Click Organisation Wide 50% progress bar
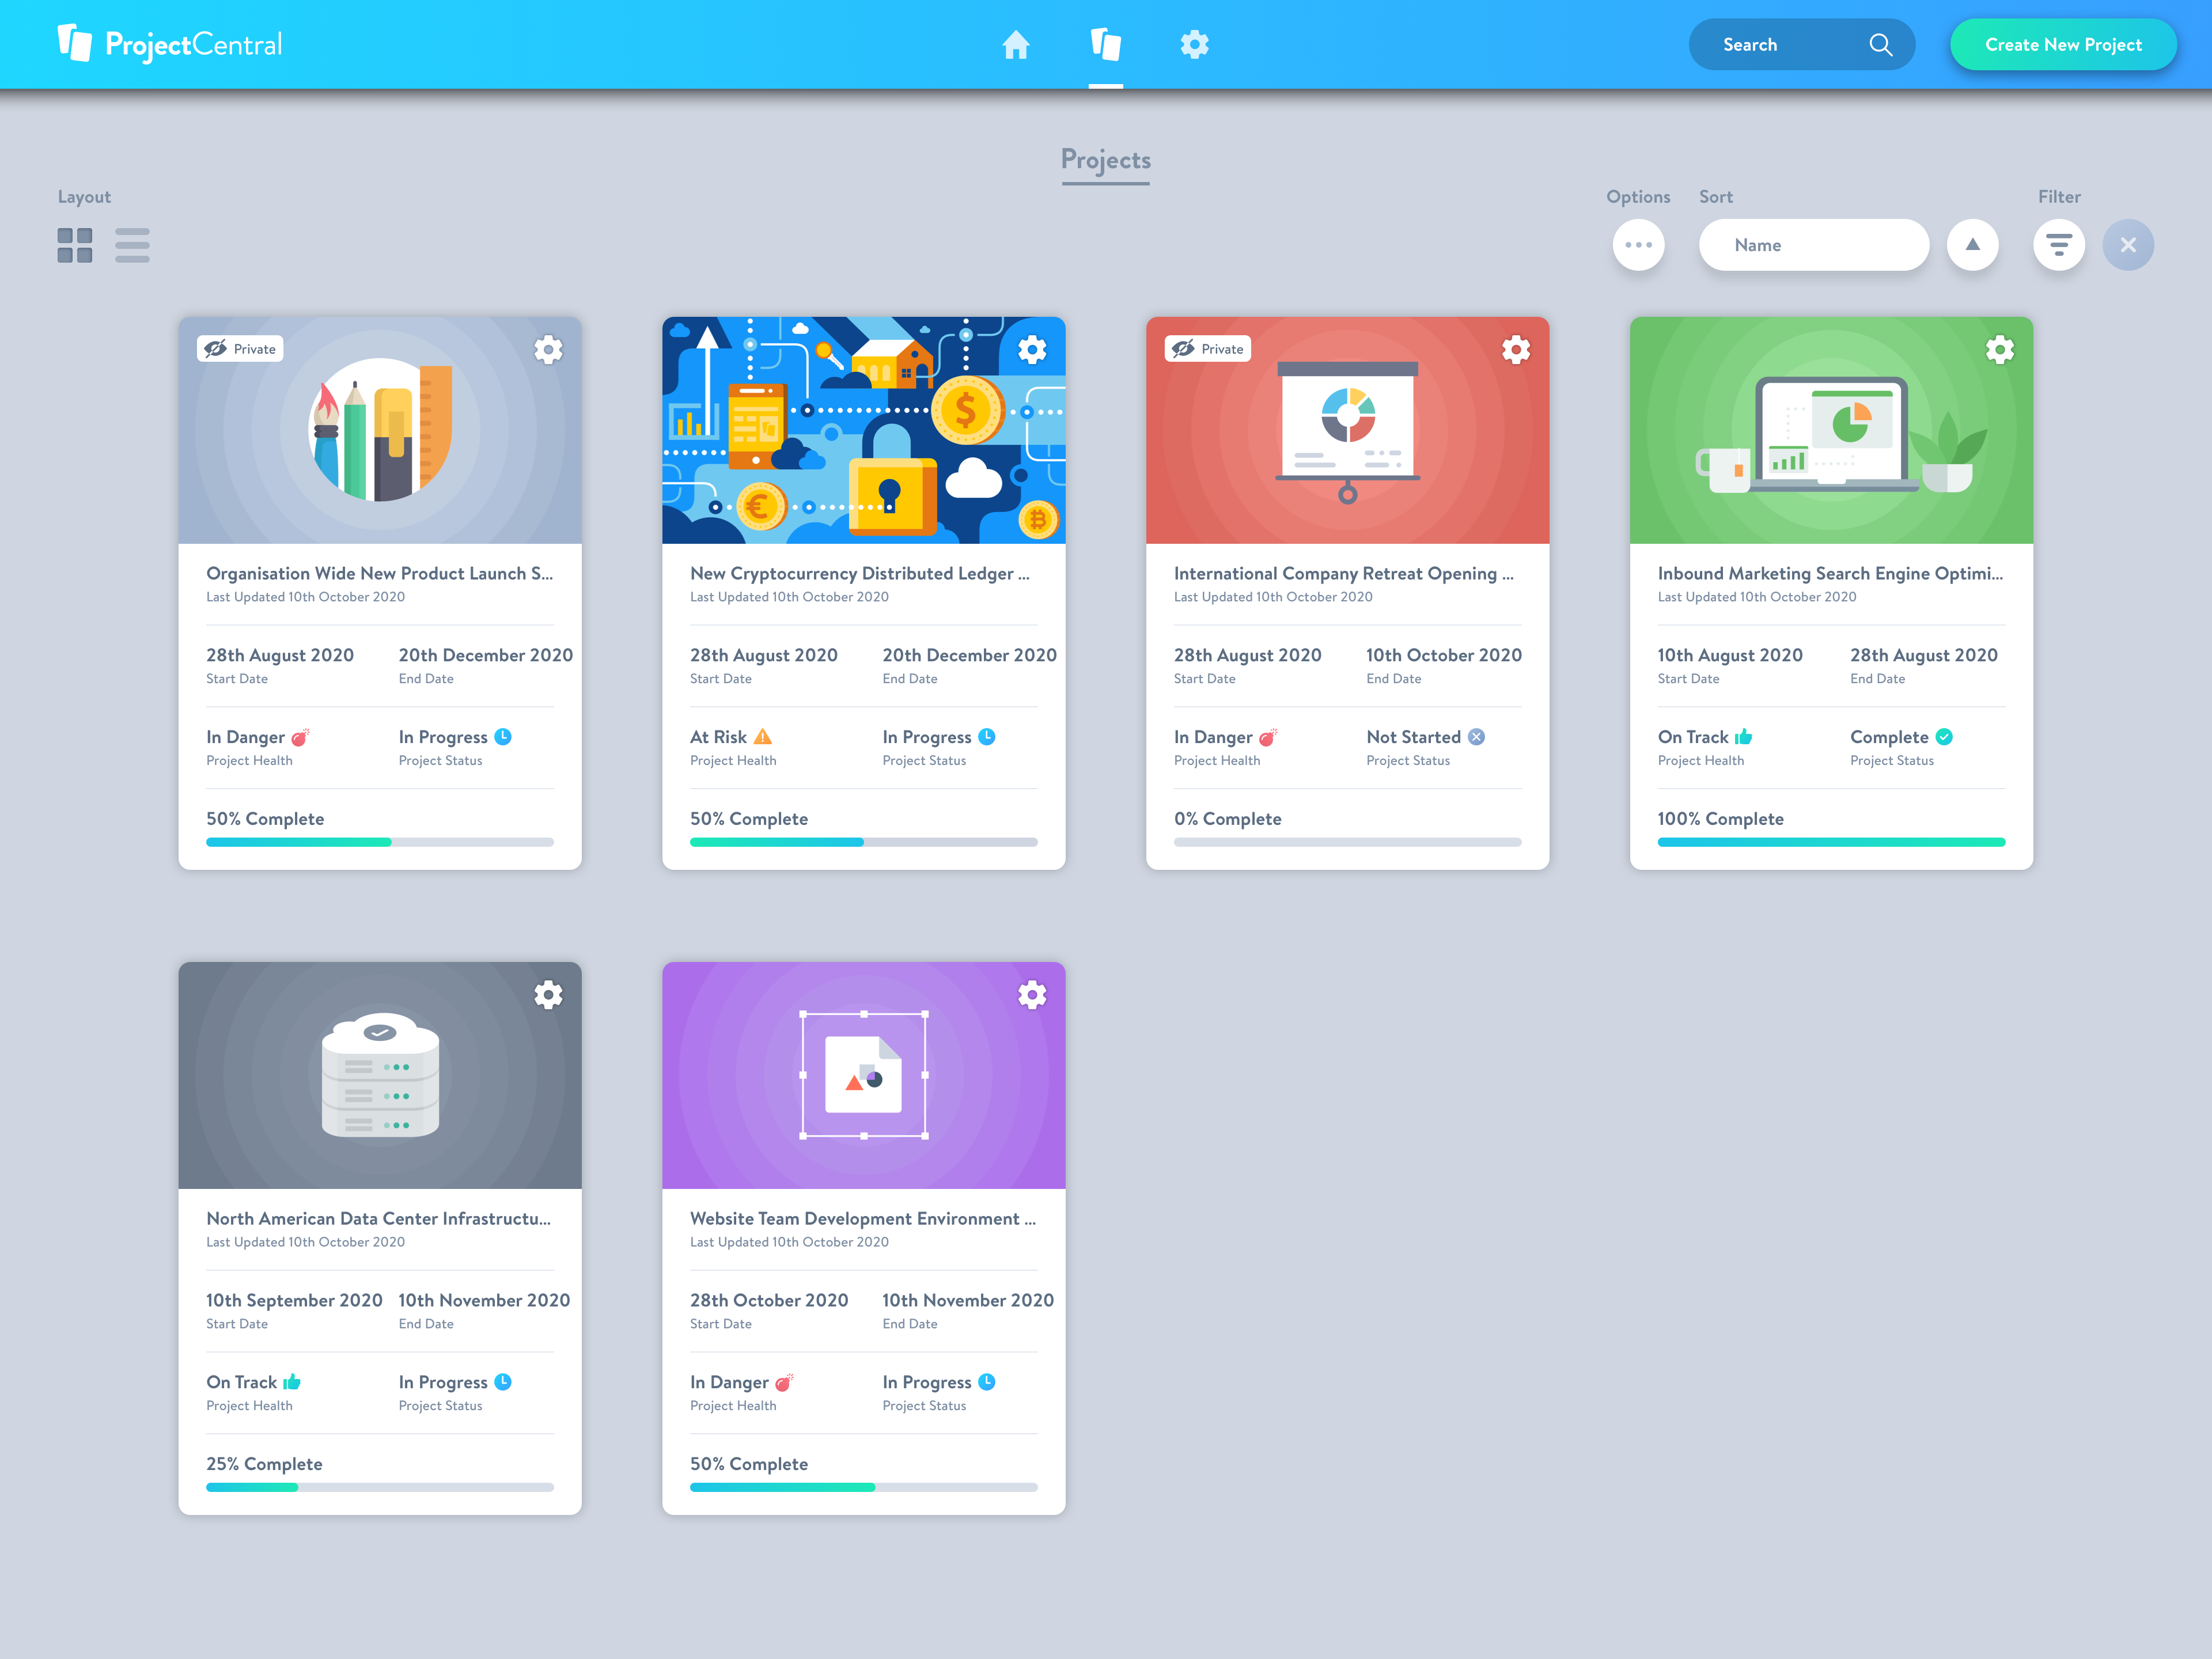Image resolution: width=2212 pixels, height=1659 pixels. coord(380,842)
